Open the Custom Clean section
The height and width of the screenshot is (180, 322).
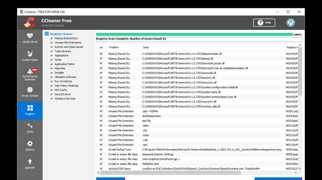tap(30, 56)
